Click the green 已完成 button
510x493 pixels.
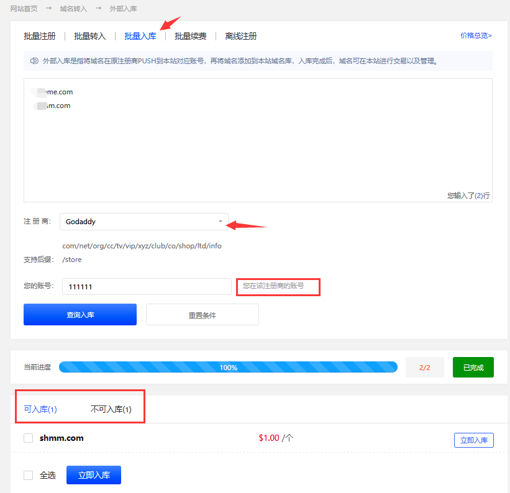point(473,367)
